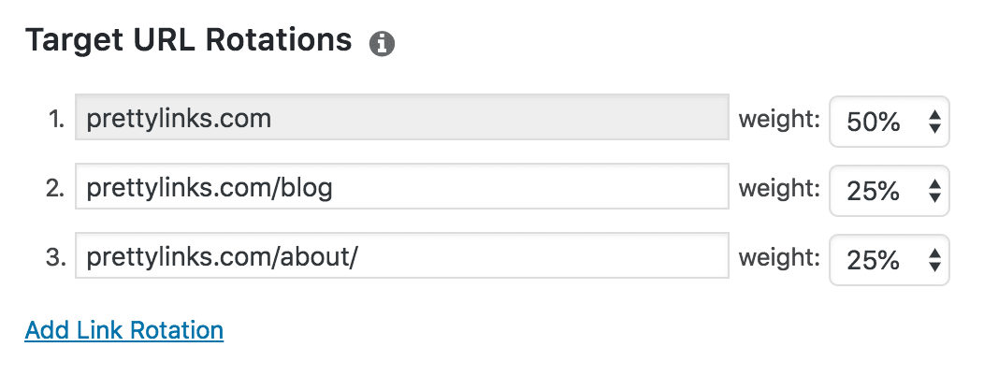Select the grayed prettylinks.com URL field
Viewport: 984px width, 376px height.
pos(401,117)
